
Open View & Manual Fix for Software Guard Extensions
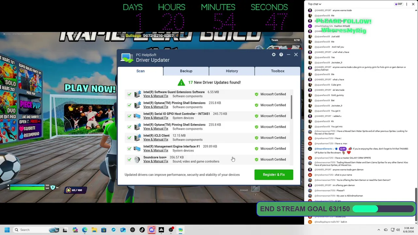[x=156, y=96]
